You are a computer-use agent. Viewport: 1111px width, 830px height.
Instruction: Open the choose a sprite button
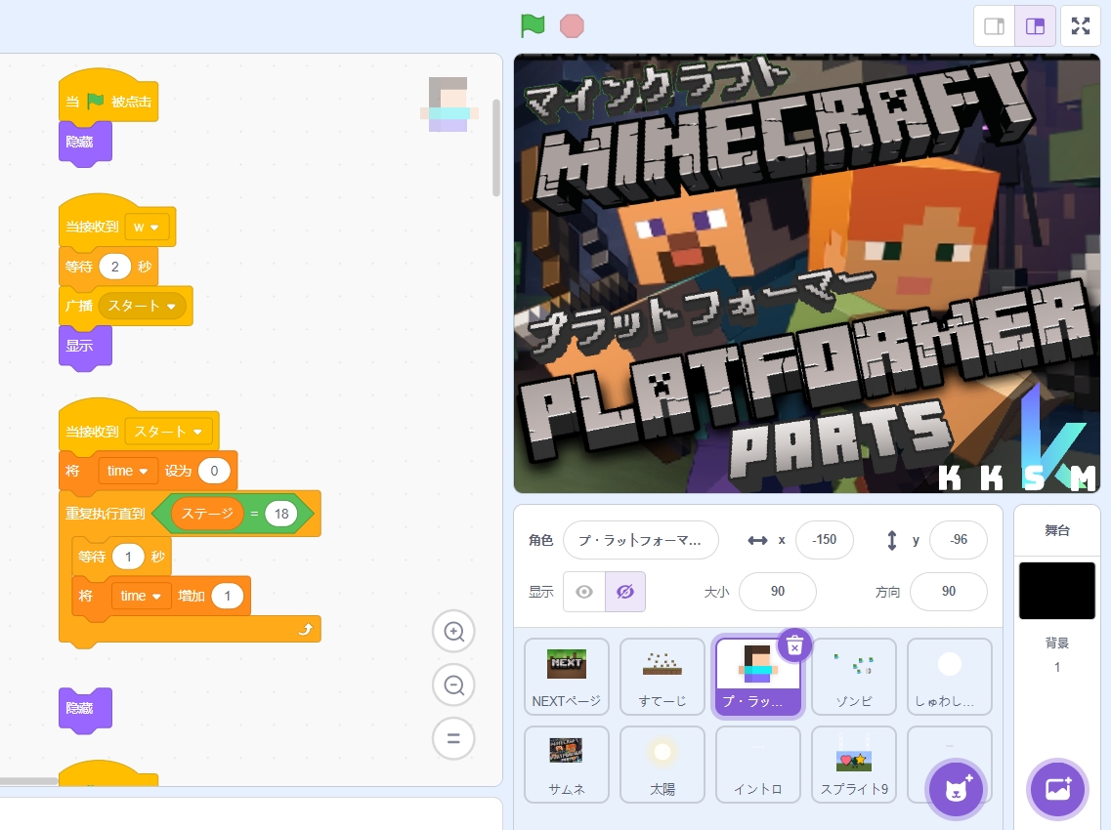[956, 788]
